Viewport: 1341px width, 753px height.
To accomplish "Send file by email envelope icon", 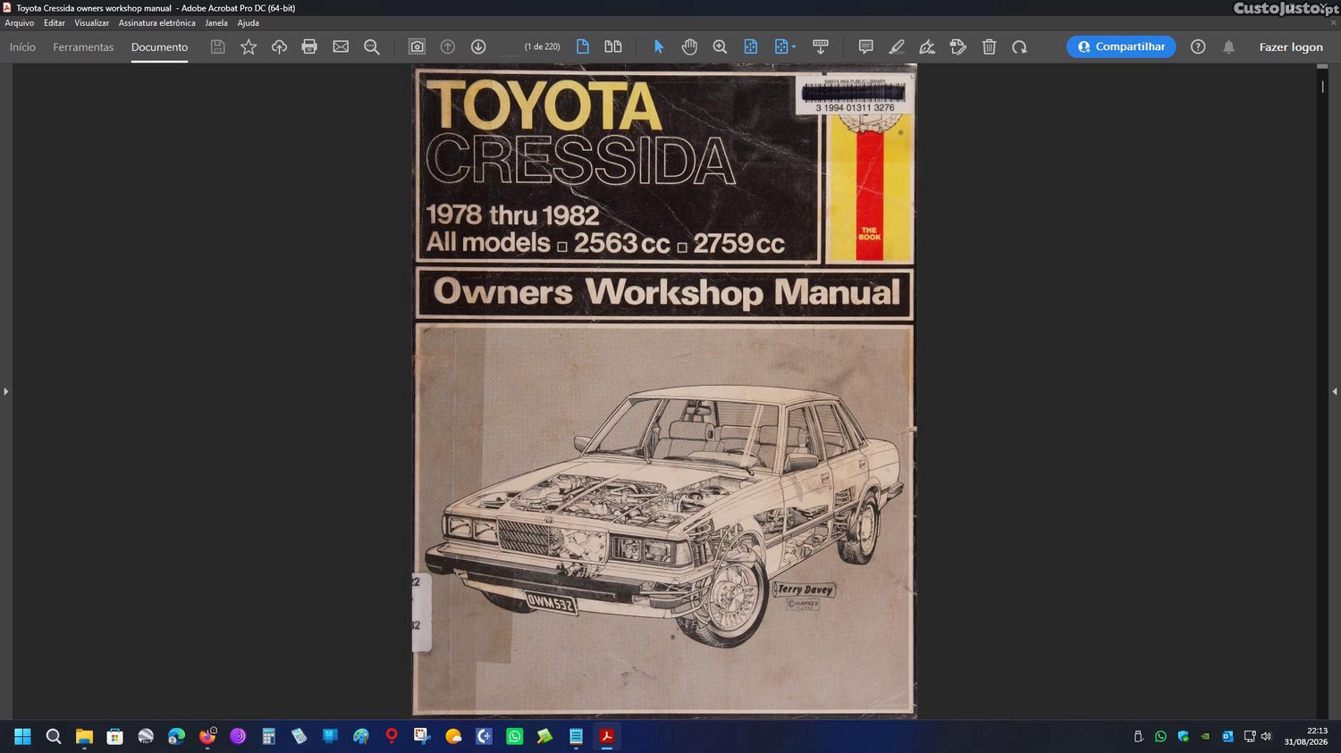I will coord(341,46).
